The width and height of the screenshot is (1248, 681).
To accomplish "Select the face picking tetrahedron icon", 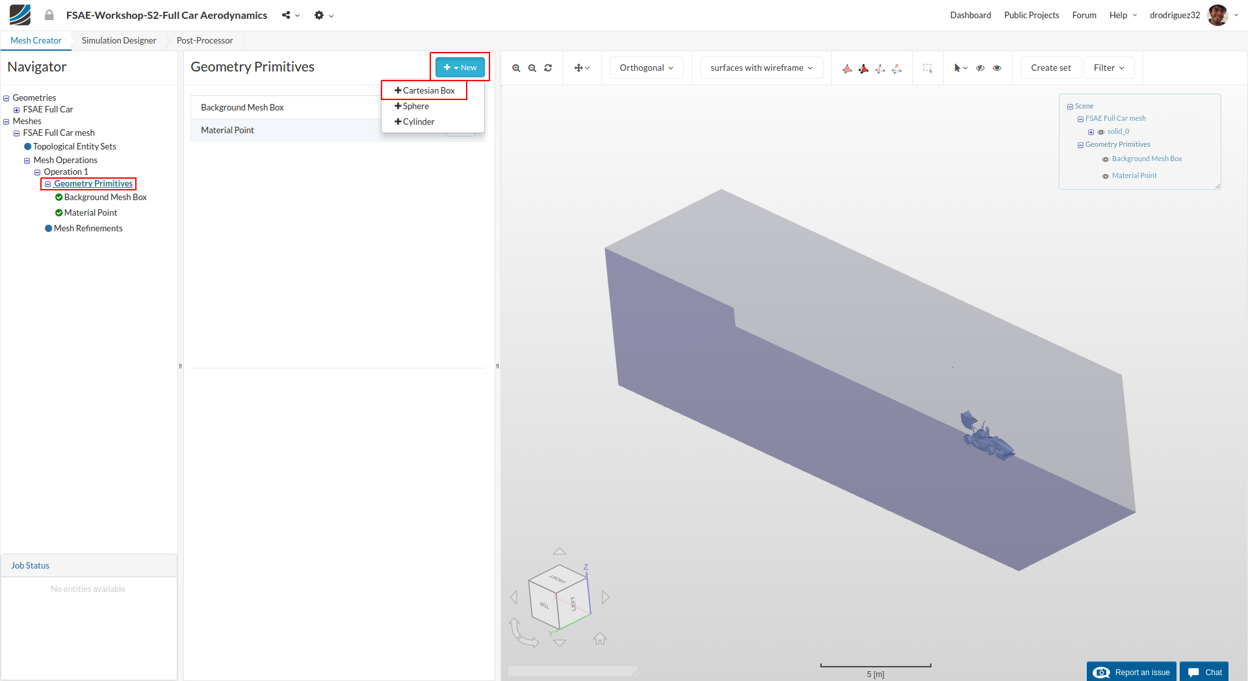I will click(x=863, y=68).
